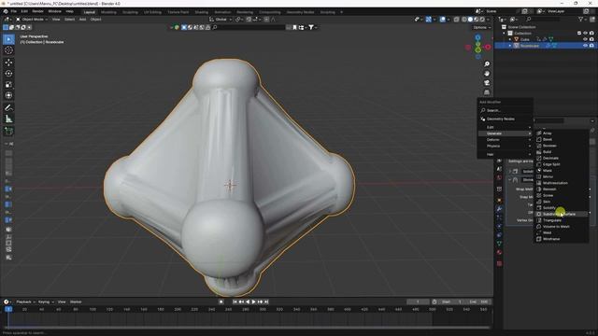Click the viewport zoom magnifier icon
Screen dimensions: 598x336
(x=487, y=64)
